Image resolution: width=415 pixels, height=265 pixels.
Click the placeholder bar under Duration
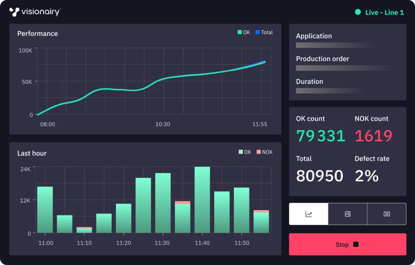(x=329, y=91)
